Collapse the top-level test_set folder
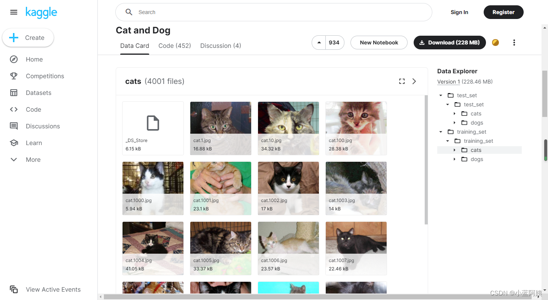 tap(441, 95)
